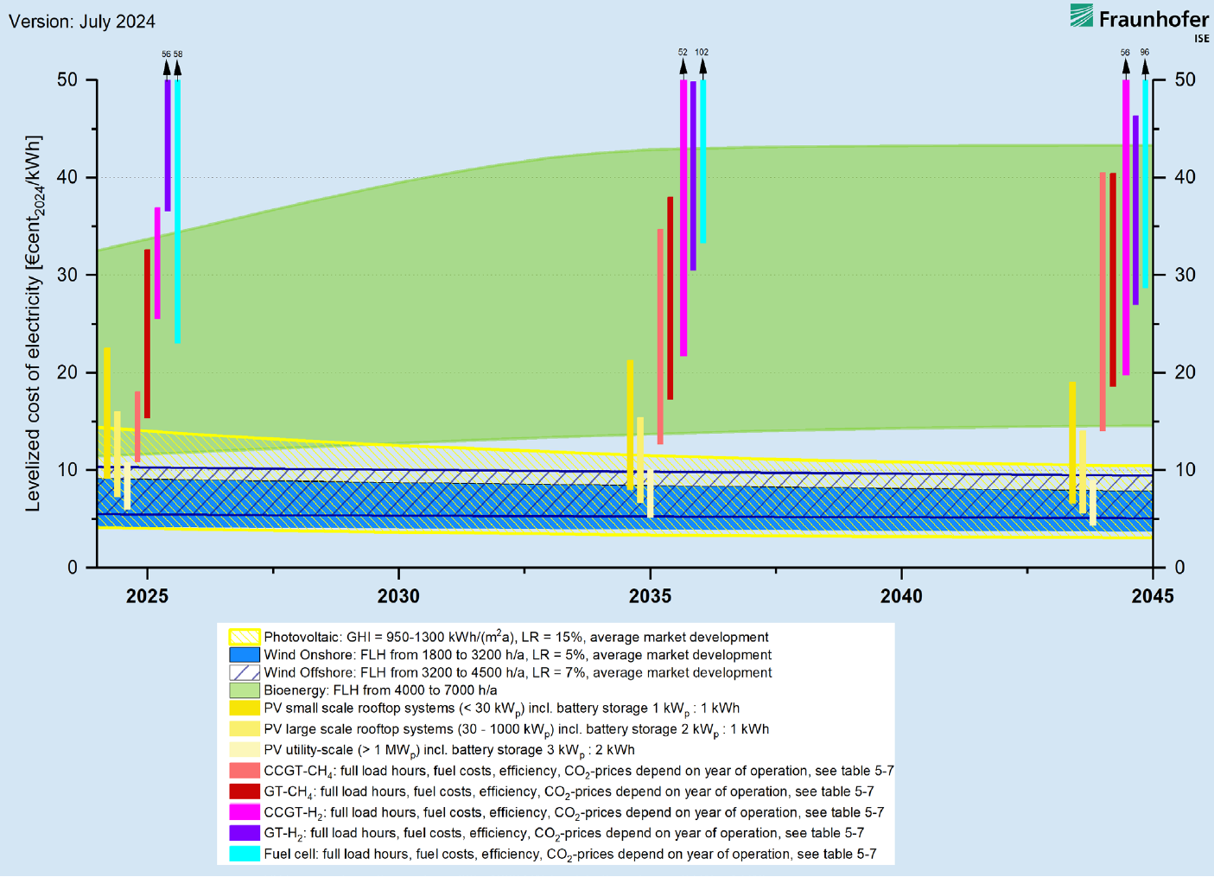Click the PV small scale rooftop legend label

pyautogui.click(x=501, y=709)
